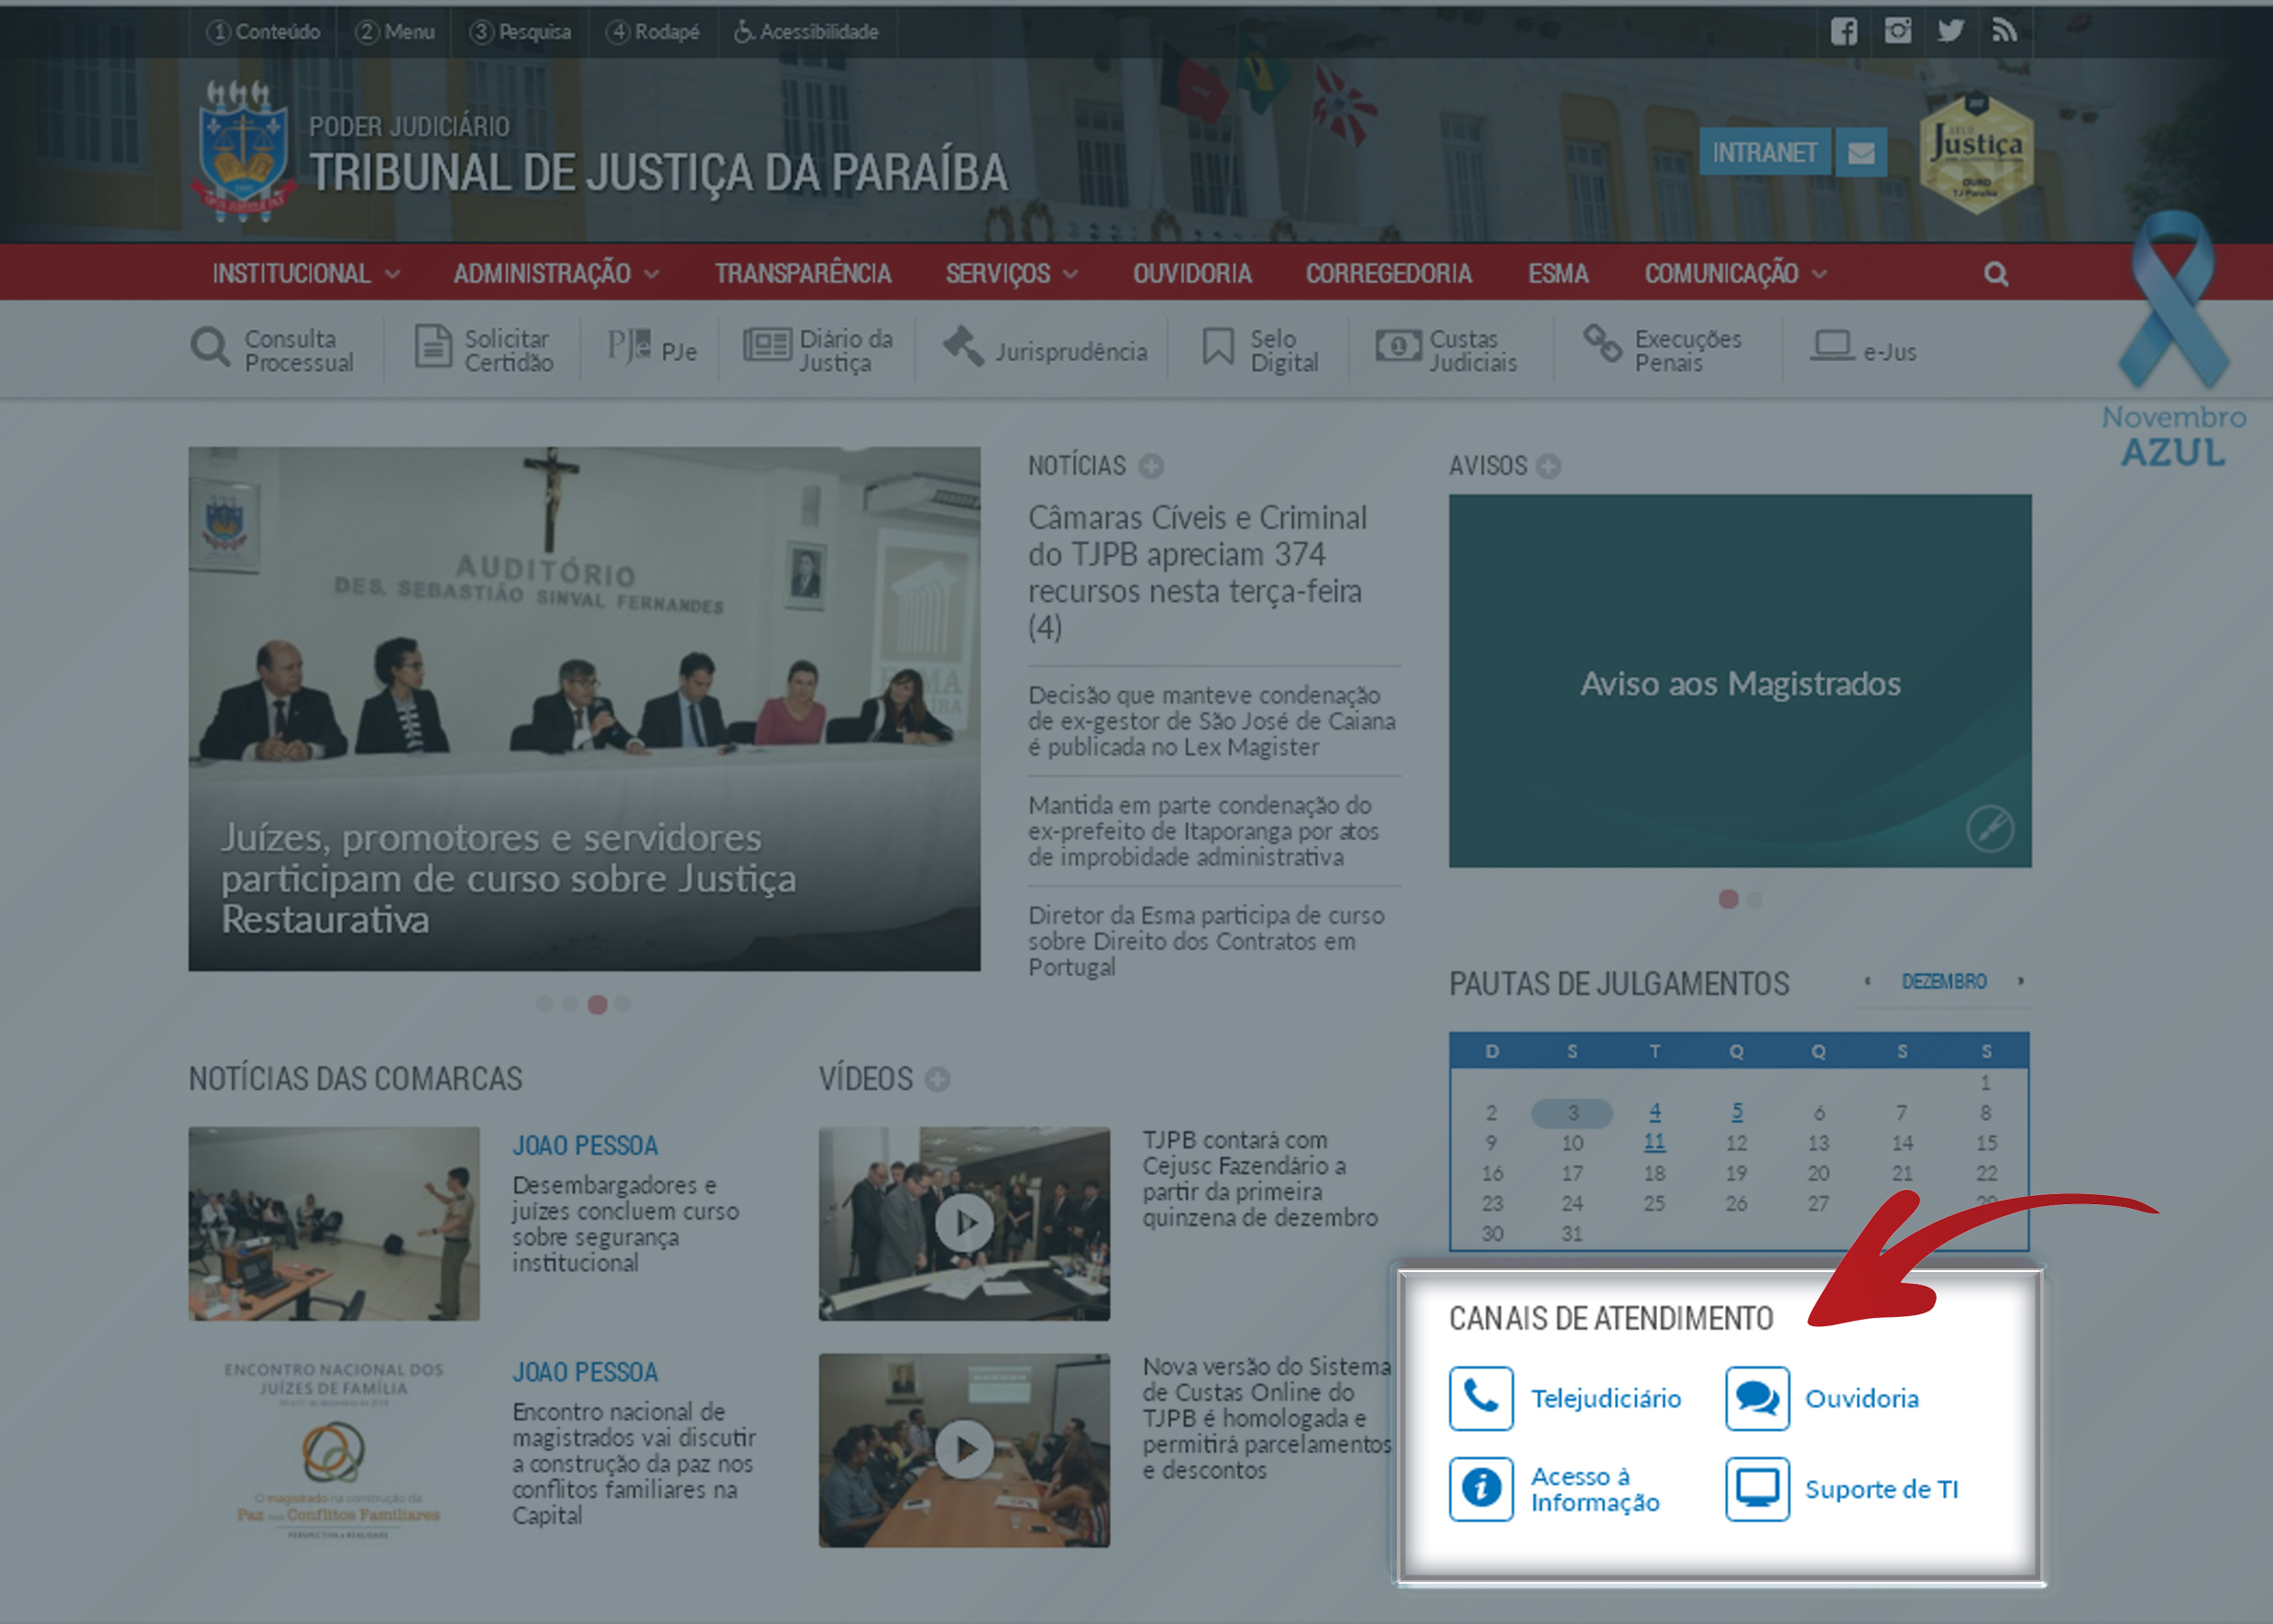Open Selo Digital shortcut
The height and width of the screenshot is (1624, 2273).
tap(1260, 350)
